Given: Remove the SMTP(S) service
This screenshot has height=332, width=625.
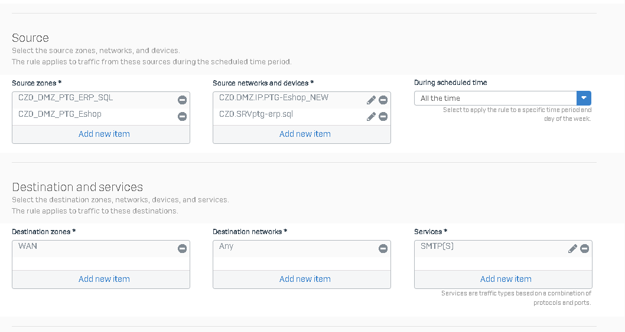Looking at the screenshot, I should pyautogui.click(x=585, y=249).
